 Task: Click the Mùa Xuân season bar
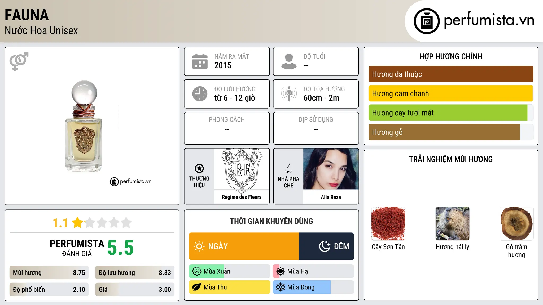[x=230, y=271]
